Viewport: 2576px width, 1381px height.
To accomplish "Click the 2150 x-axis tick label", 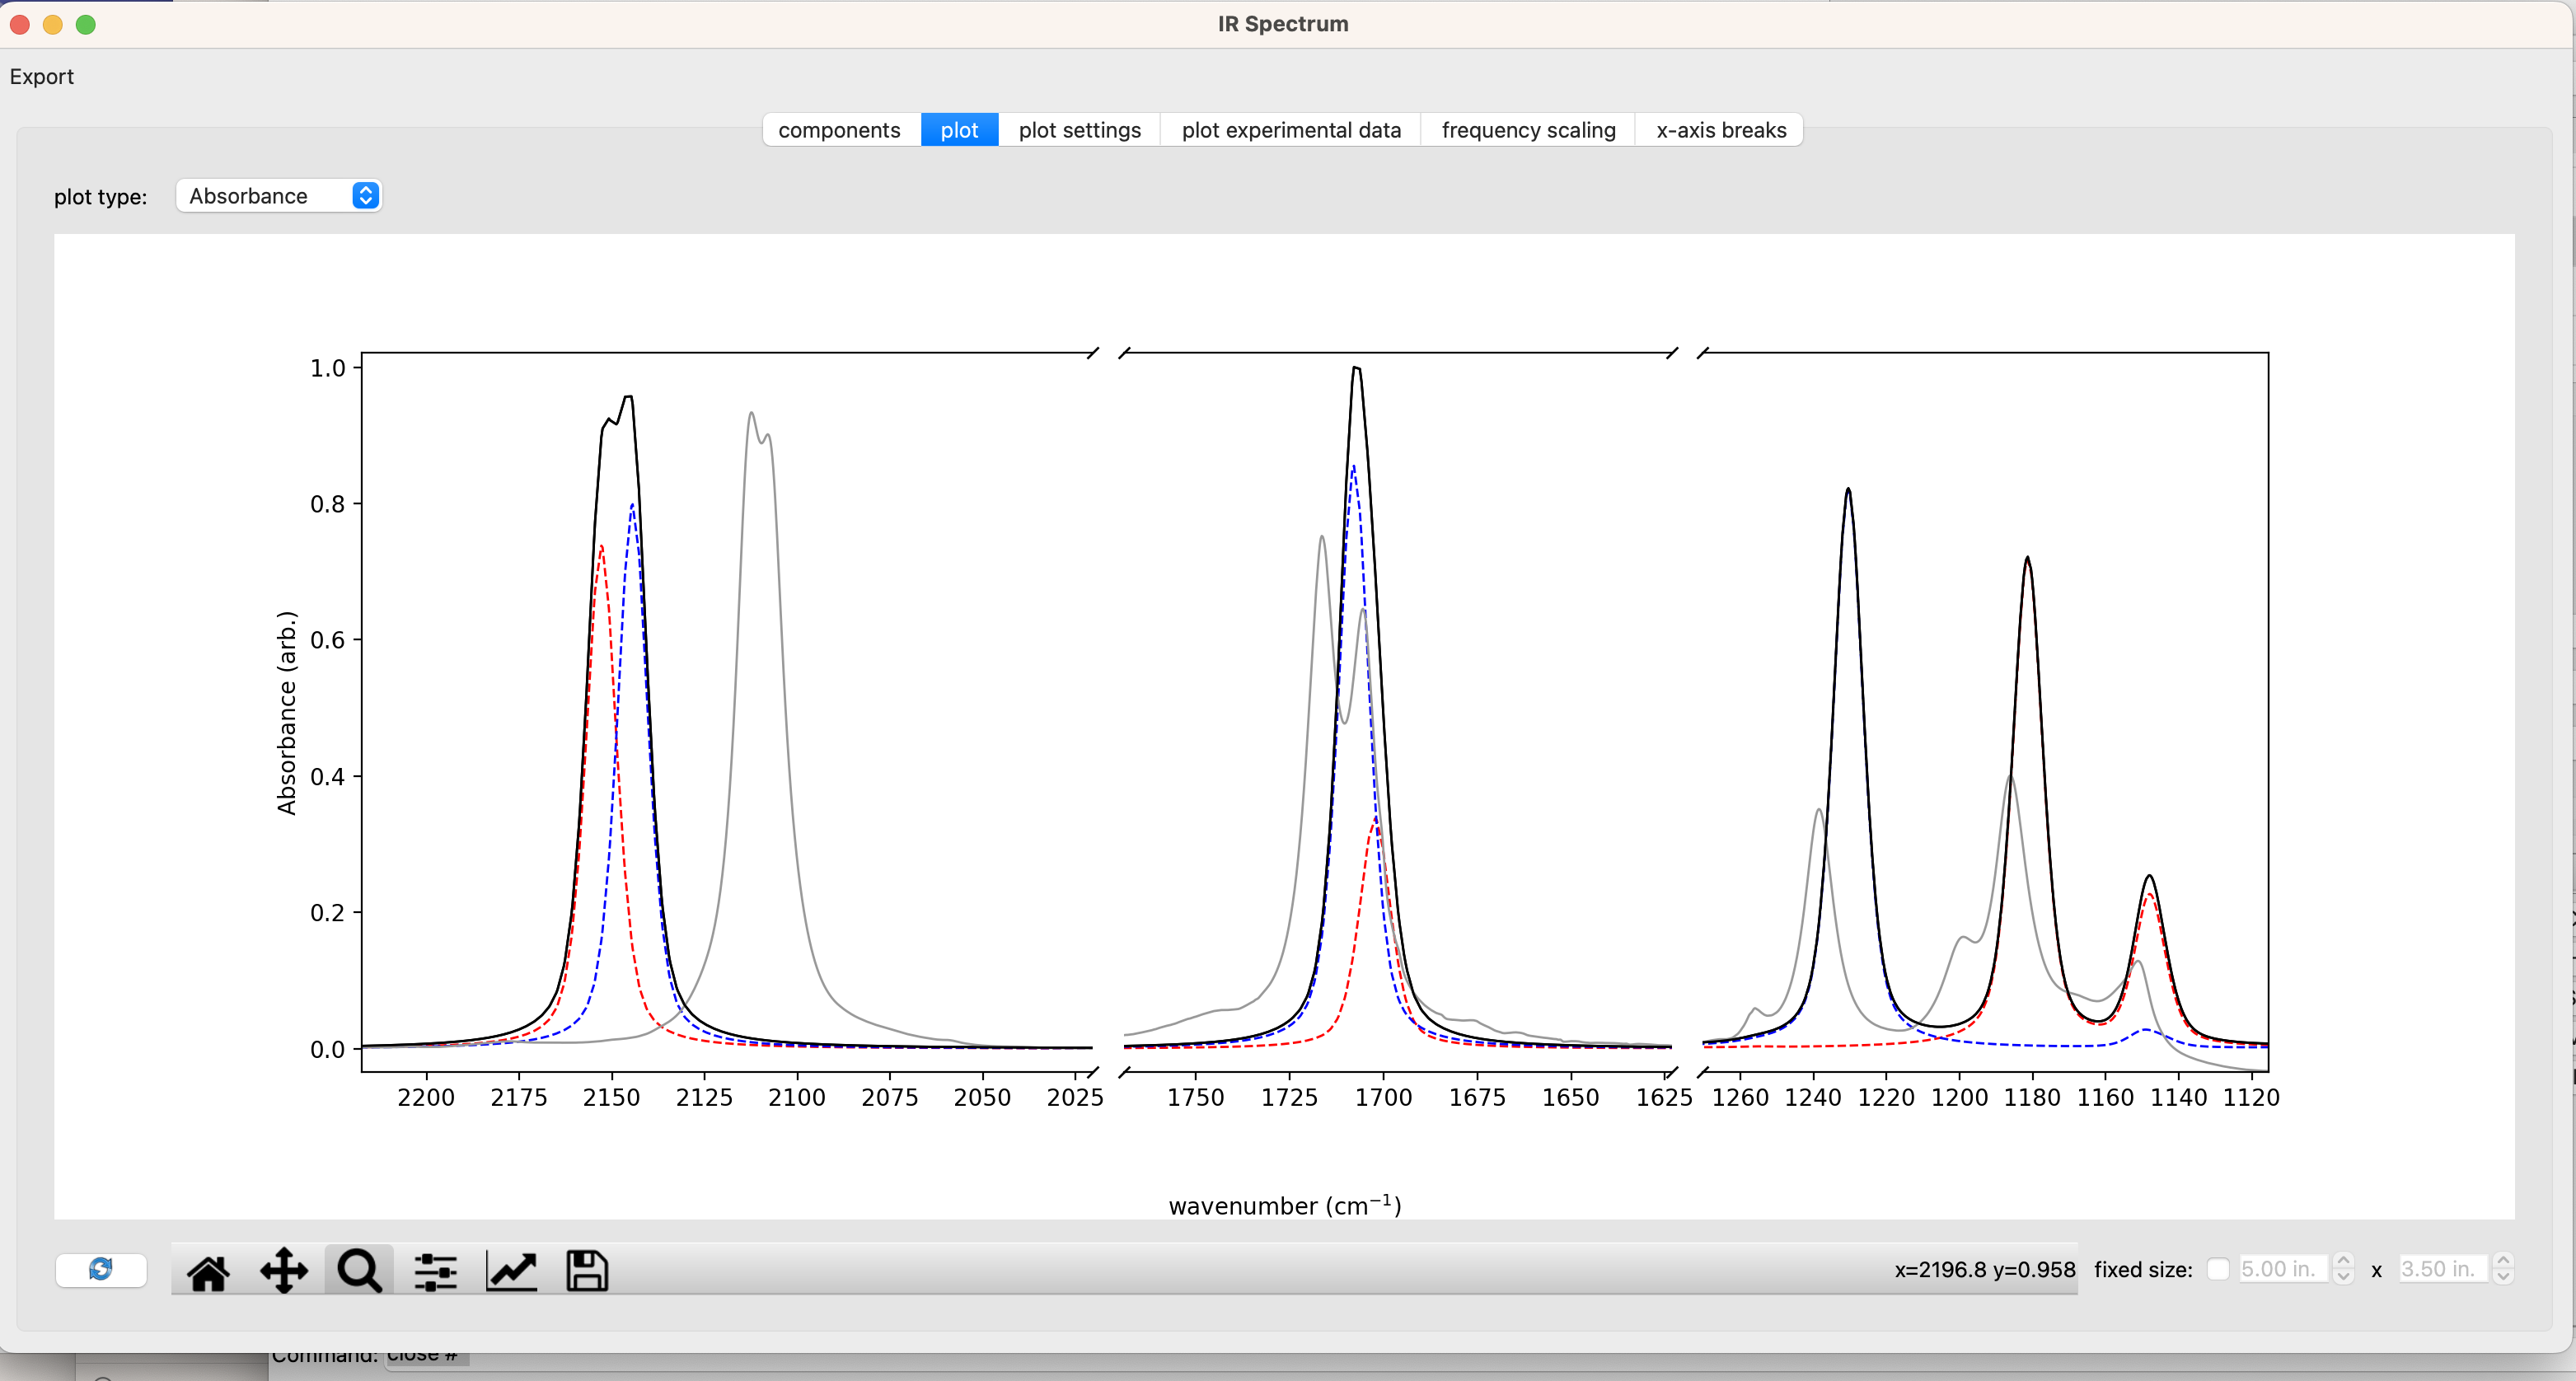I will (611, 1097).
